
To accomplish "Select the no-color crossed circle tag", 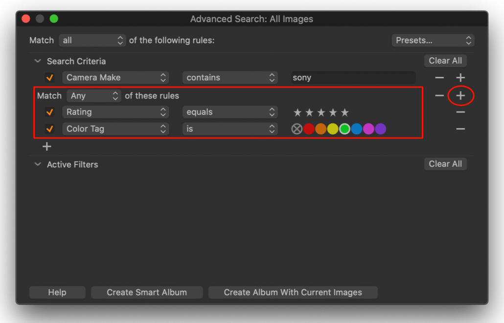I will [x=297, y=129].
